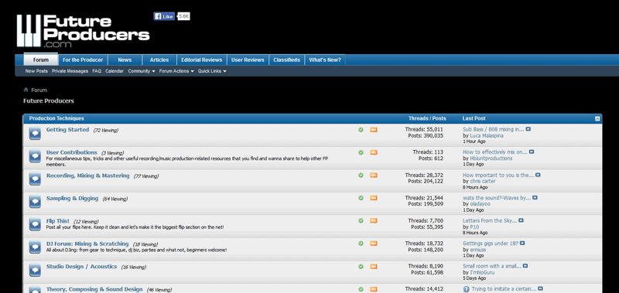
Task: Open RSS feed for Sampling & Digging
Action: pyautogui.click(x=374, y=198)
